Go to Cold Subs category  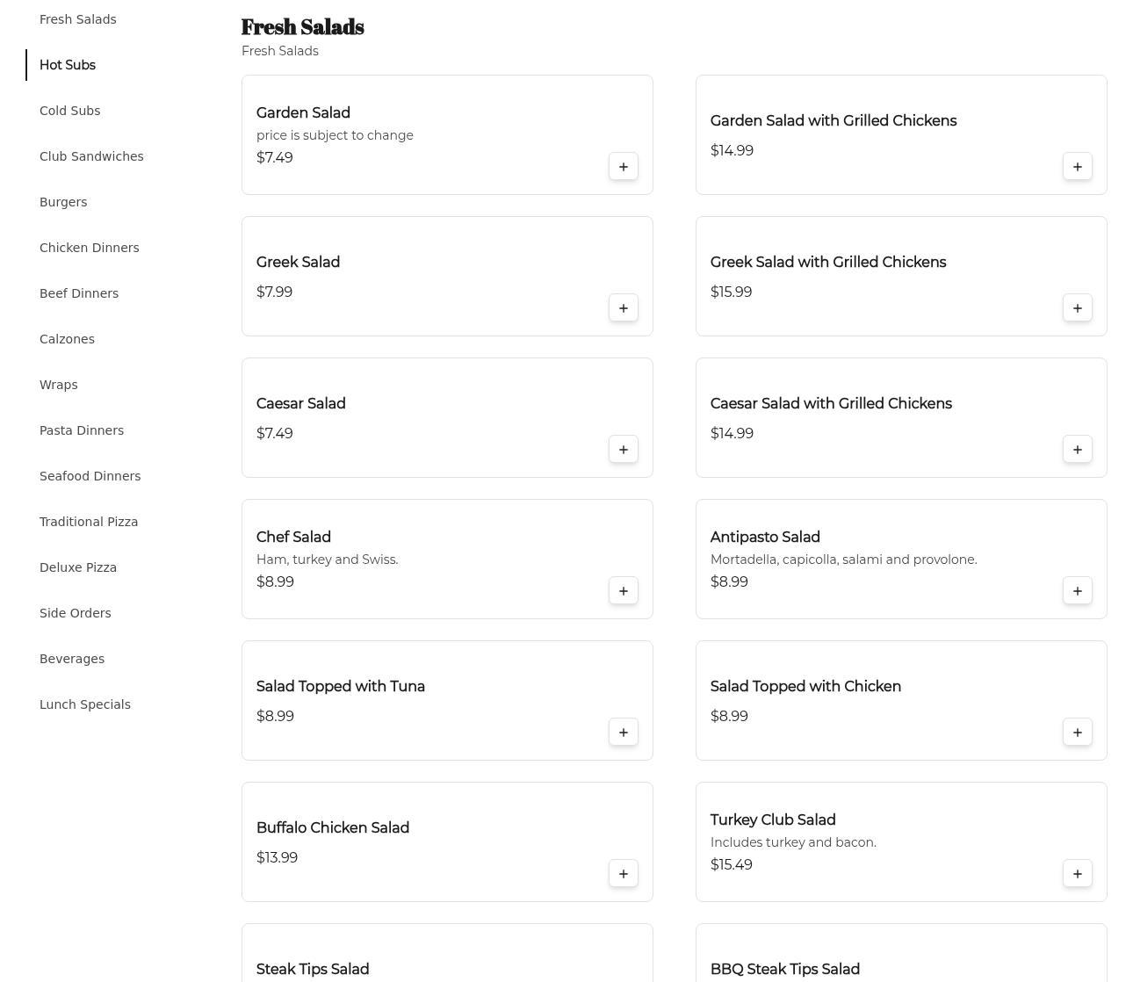pos(69,111)
